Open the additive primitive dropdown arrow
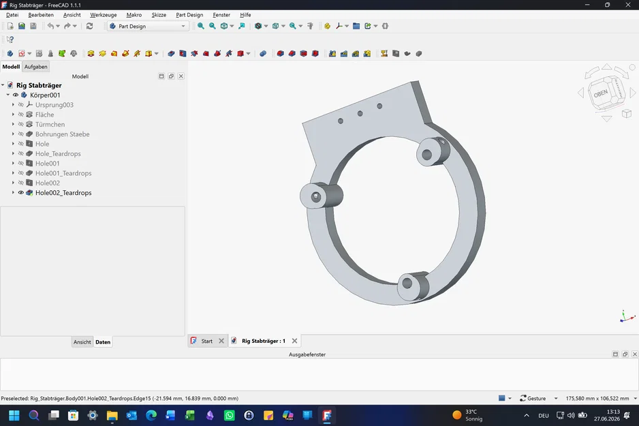Screen dimensions: 639x426 [157, 53]
